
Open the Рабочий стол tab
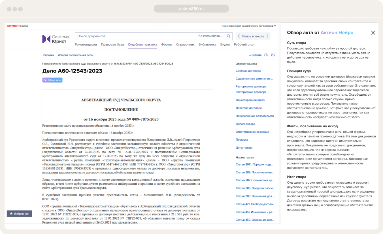[244, 44]
